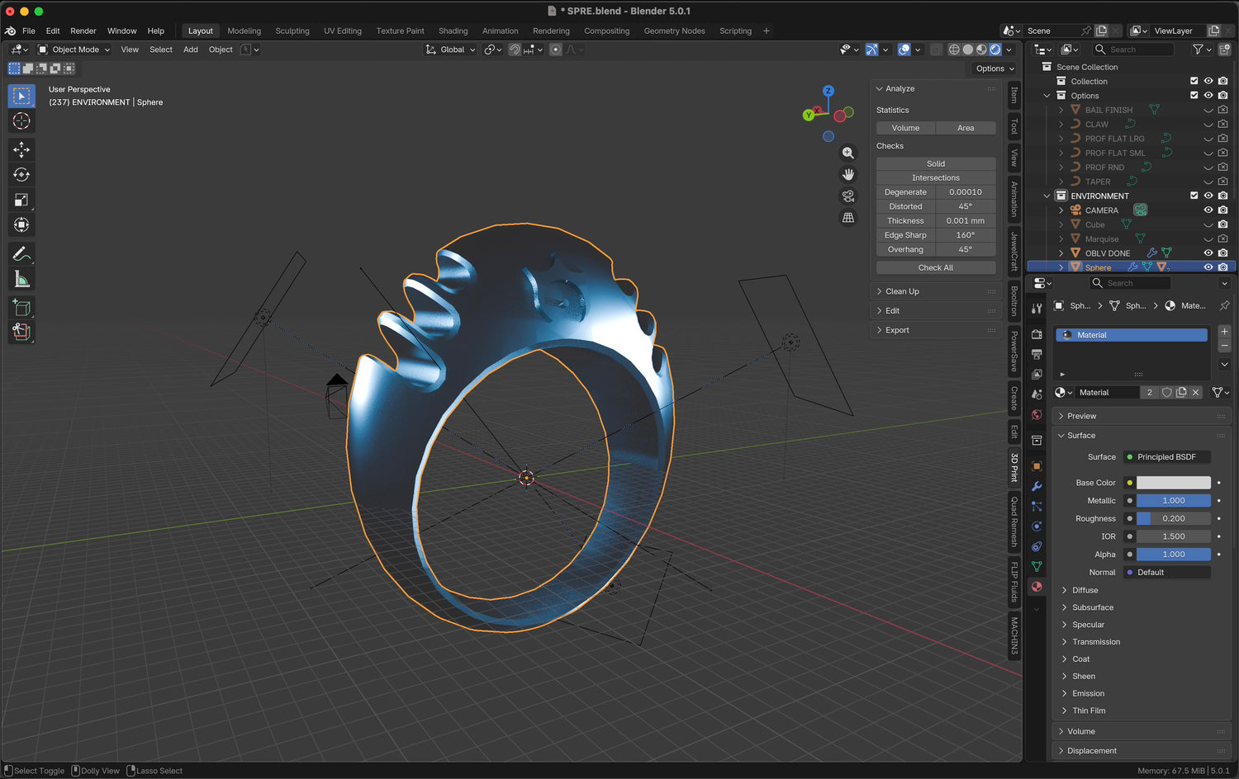1239x779 pixels.
Task: Switch to orthographic grid view icon
Action: click(x=847, y=218)
